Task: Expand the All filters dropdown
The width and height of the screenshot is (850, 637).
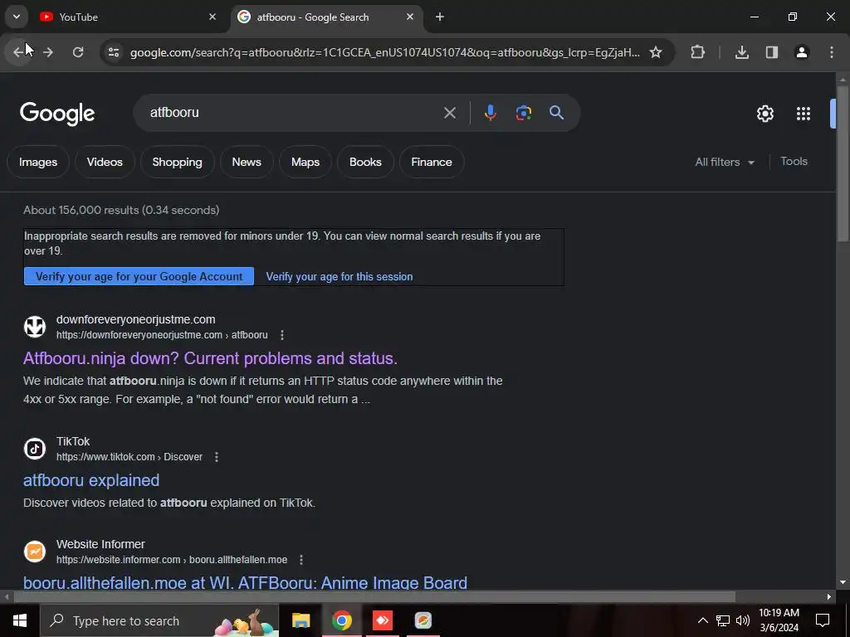Action: click(x=724, y=162)
